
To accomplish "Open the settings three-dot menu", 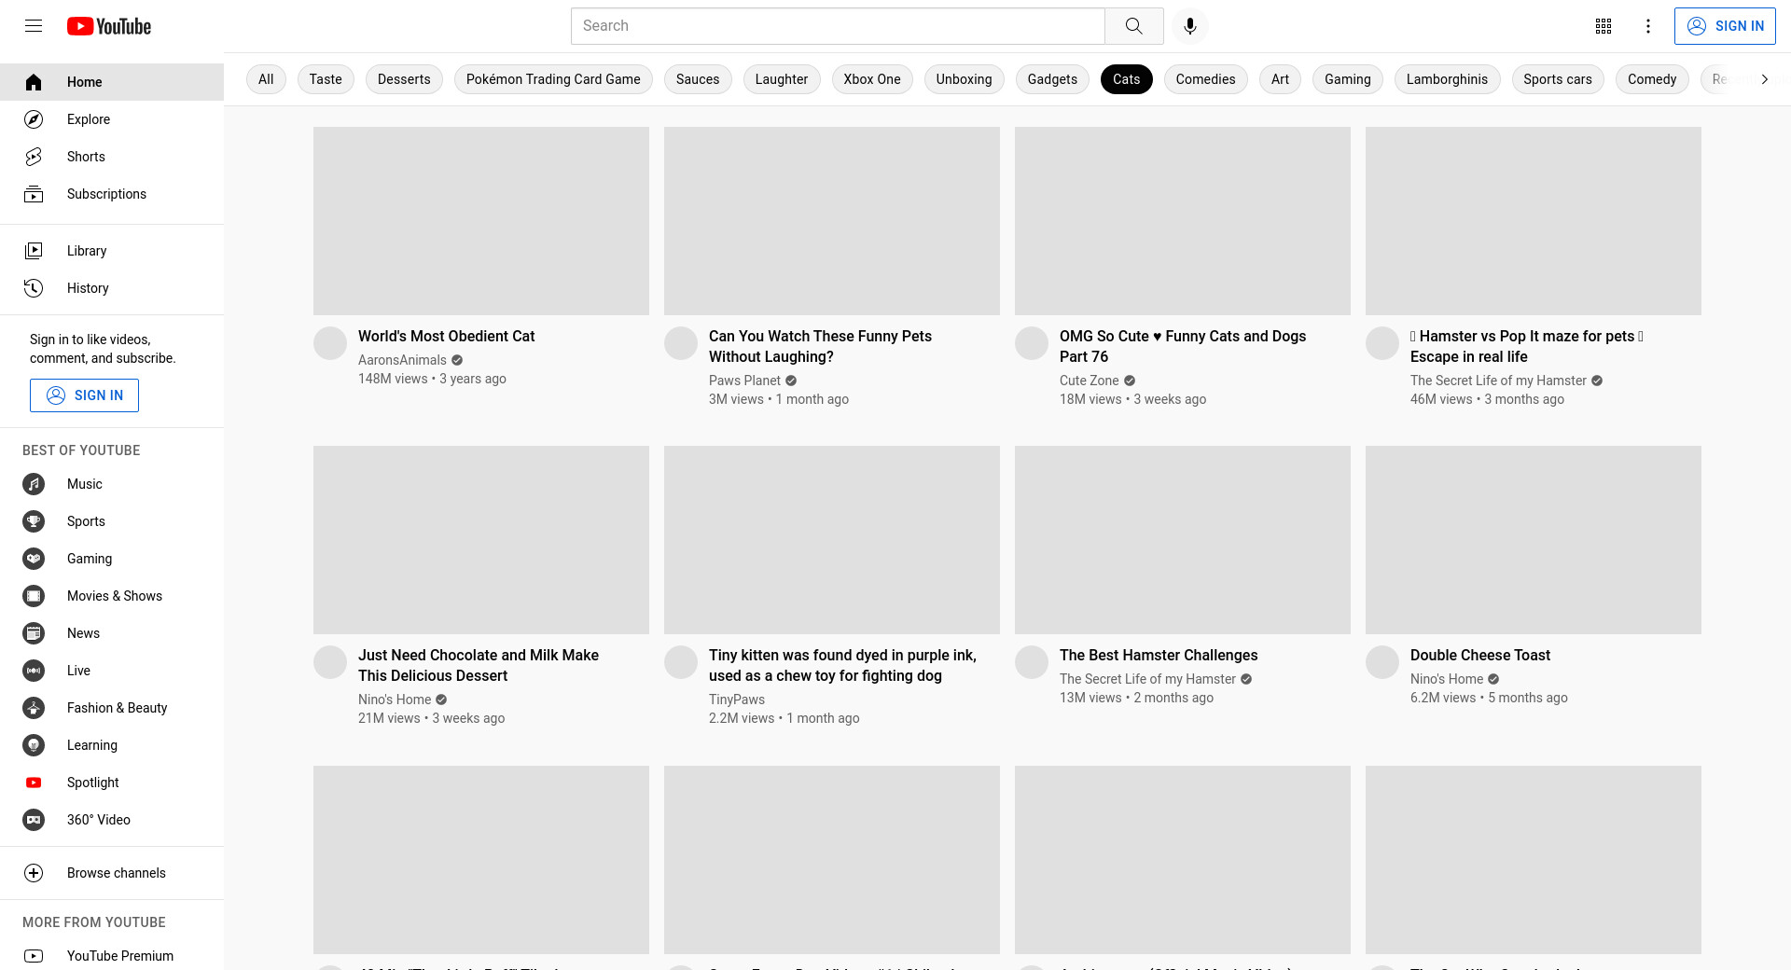I will point(1648,26).
